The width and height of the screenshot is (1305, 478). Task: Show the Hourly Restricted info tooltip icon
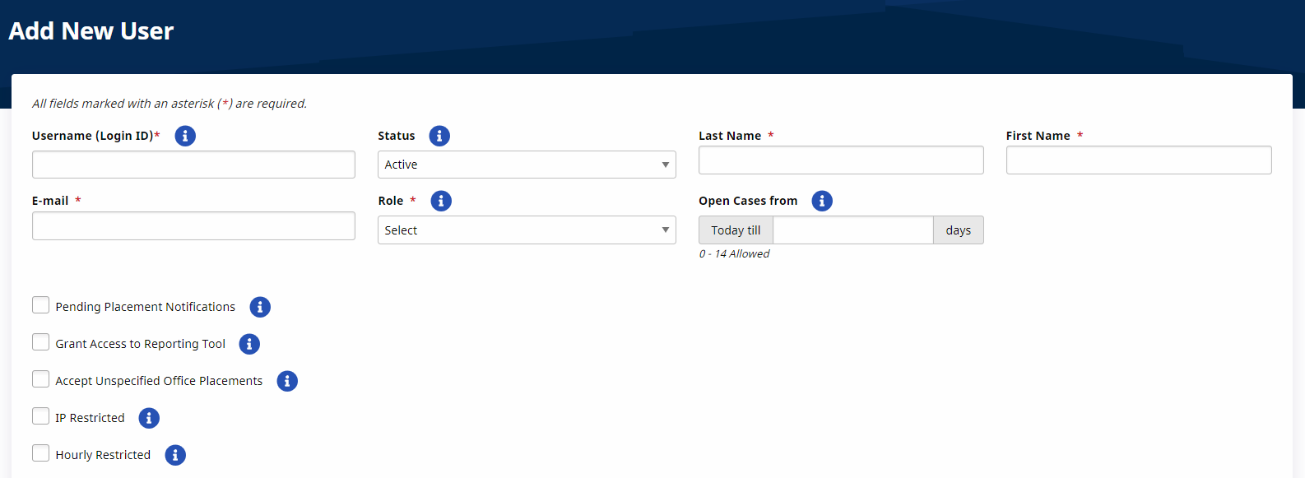pos(175,455)
